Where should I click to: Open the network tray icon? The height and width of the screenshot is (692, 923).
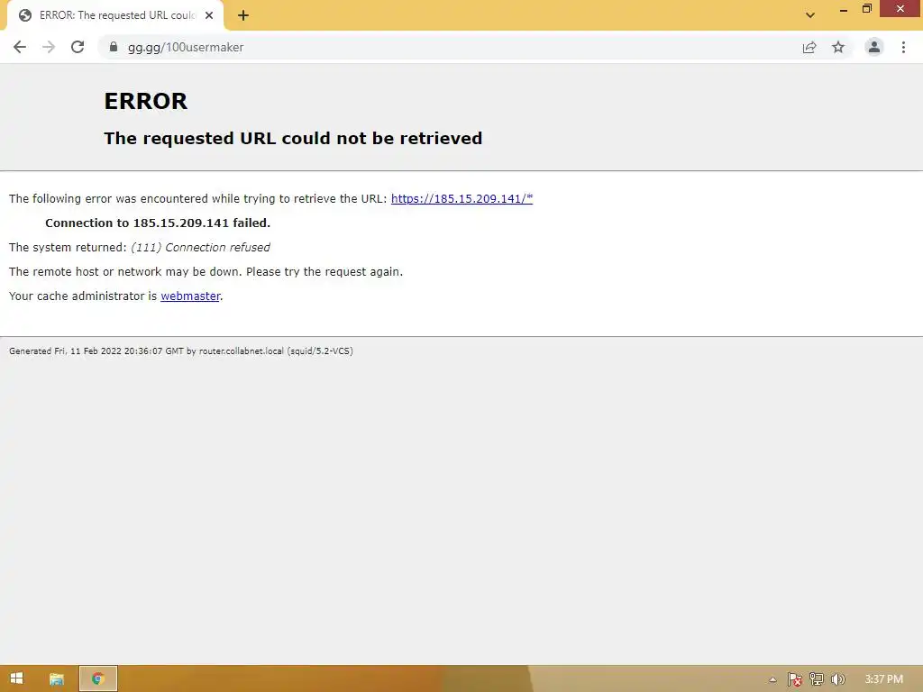817,679
